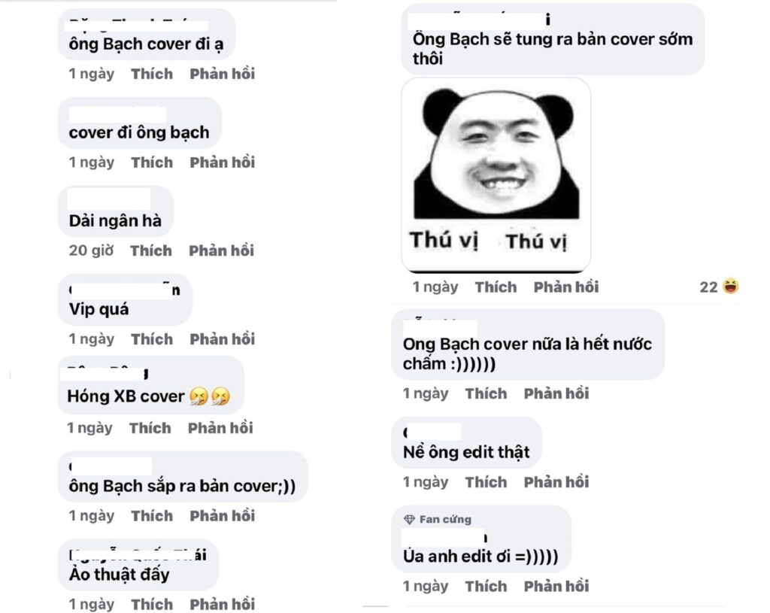Viewport: 770px width, 613px height.
Task: Reply to the panda meme comment
Action: coord(566,287)
